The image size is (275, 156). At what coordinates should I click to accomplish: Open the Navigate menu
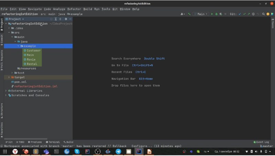click(35, 9)
